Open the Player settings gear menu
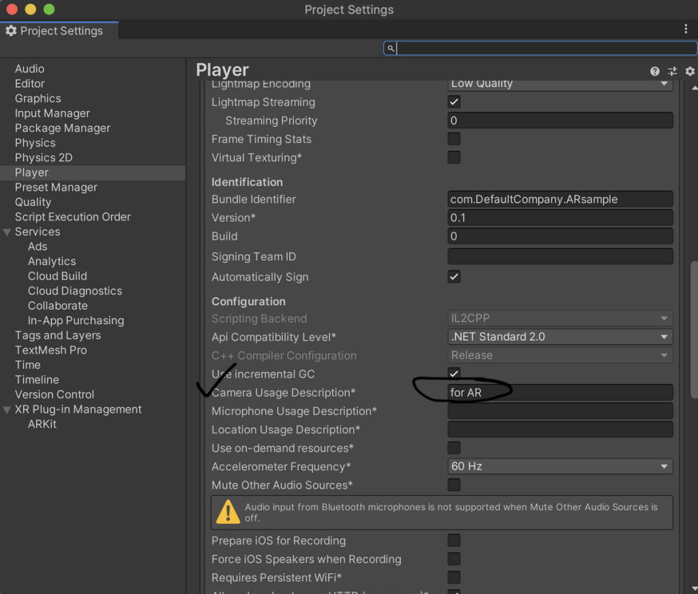 tap(690, 71)
